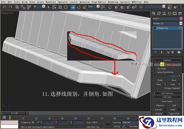Image resolution: width=184 pixels, height=129 pixels.
Task: Click the Add Time Tag field
Action: pyautogui.click(x=94, y=127)
